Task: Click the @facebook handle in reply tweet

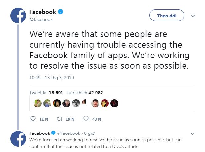Action: tap(69, 133)
